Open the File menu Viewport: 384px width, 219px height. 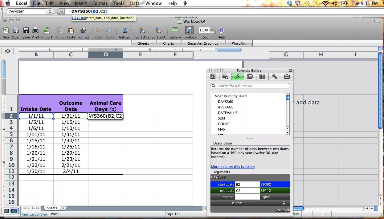36,3
